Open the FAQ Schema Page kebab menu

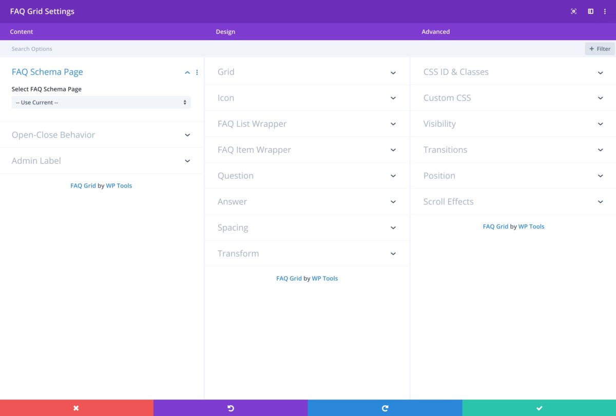pyautogui.click(x=197, y=72)
